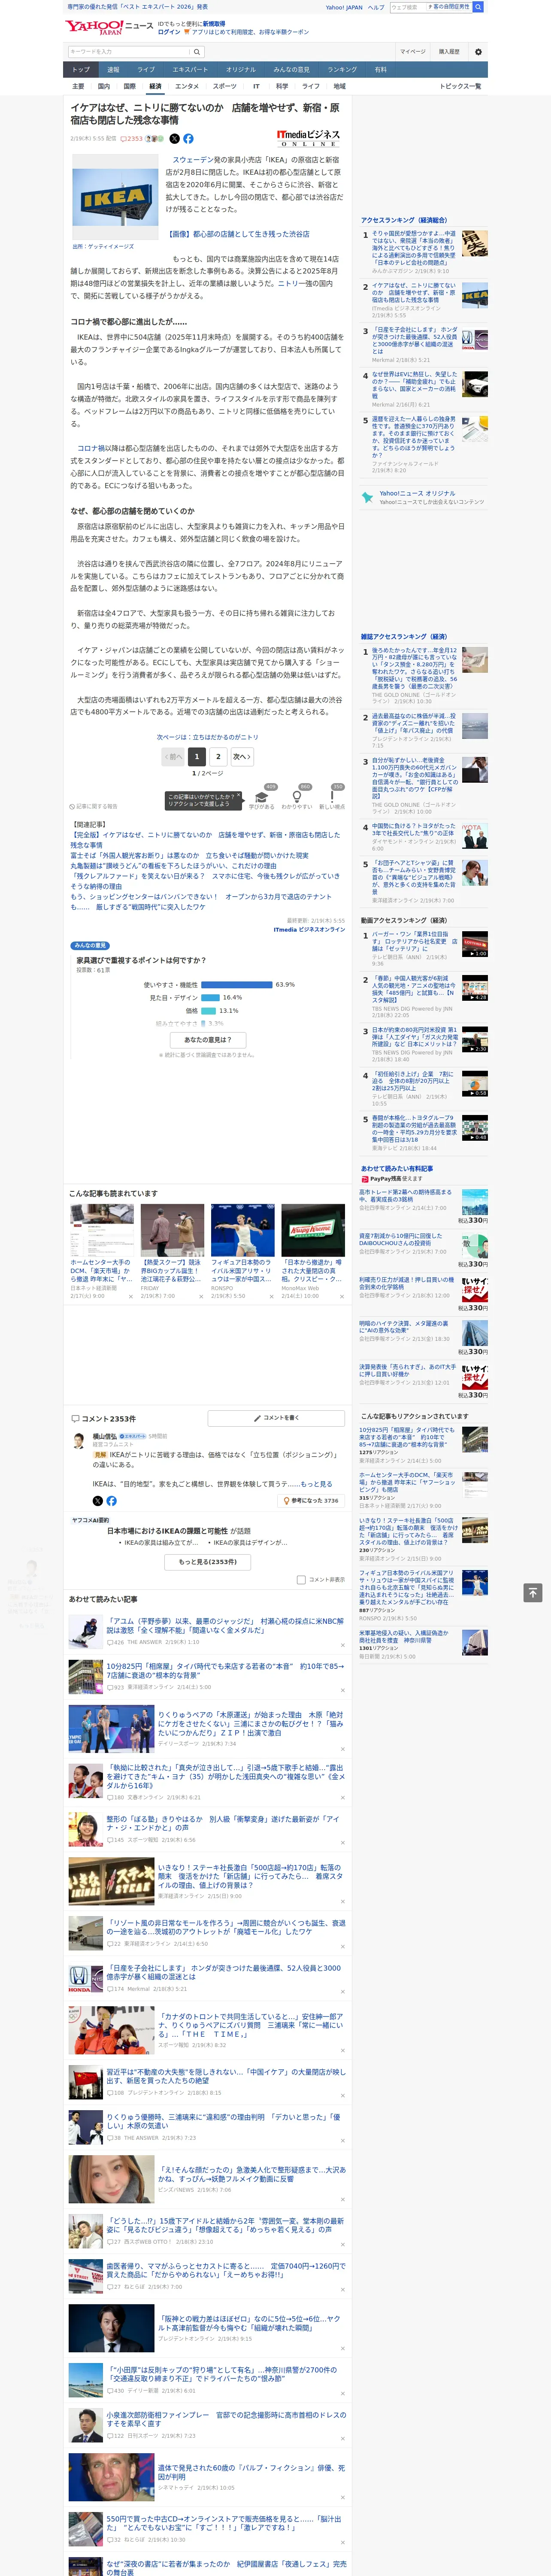Screen dimensions: 551x2576
Task: Open the settings gear icon in header
Action: click(478, 52)
